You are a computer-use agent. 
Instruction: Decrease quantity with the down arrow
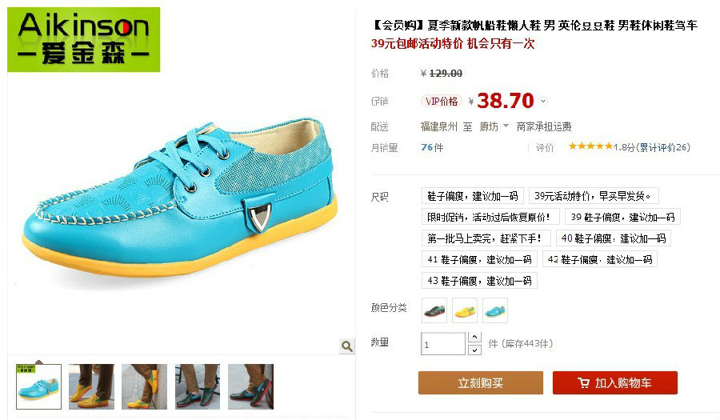(474, 350)
